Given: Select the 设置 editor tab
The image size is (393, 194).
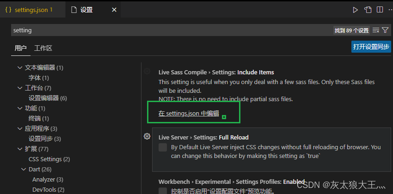Looking at the screenshot, I should click(93, 10).
